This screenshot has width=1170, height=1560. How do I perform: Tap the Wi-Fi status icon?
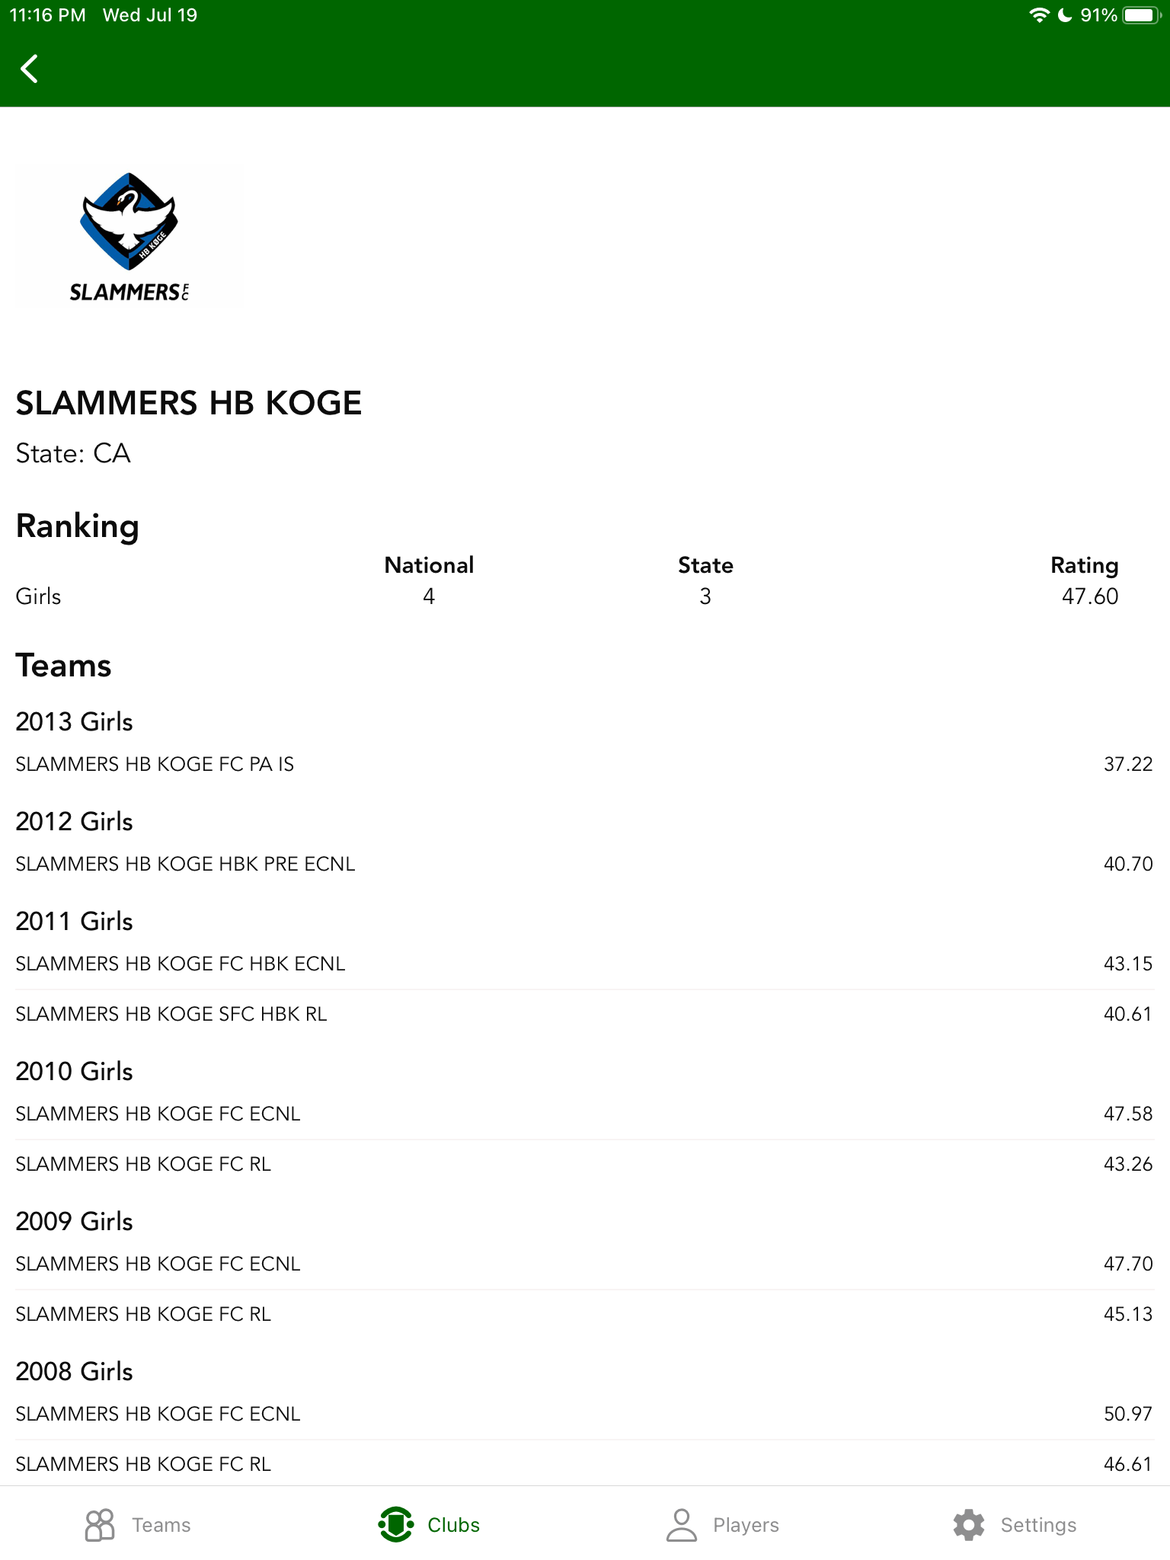[x=1038, y=15]
